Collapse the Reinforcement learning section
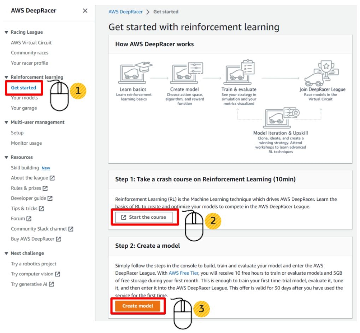 point(6,77)
